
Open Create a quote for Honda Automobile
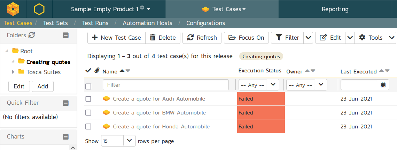pos(161,127)
